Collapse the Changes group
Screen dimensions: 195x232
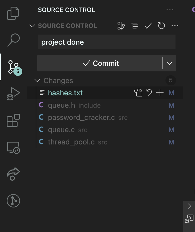point(37,81)
